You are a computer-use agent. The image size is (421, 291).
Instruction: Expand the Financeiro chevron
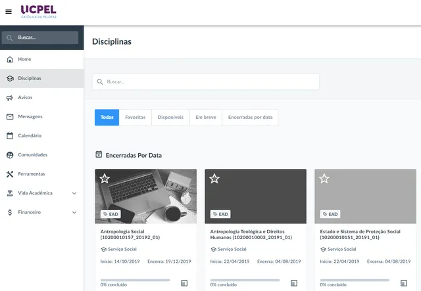pyautogui.click(x=74, y=212)
